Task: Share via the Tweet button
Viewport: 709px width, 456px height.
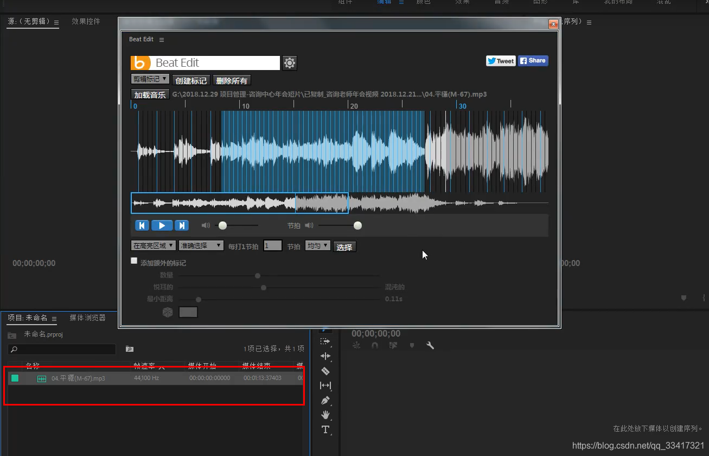Action: click(x=500, y=61)
